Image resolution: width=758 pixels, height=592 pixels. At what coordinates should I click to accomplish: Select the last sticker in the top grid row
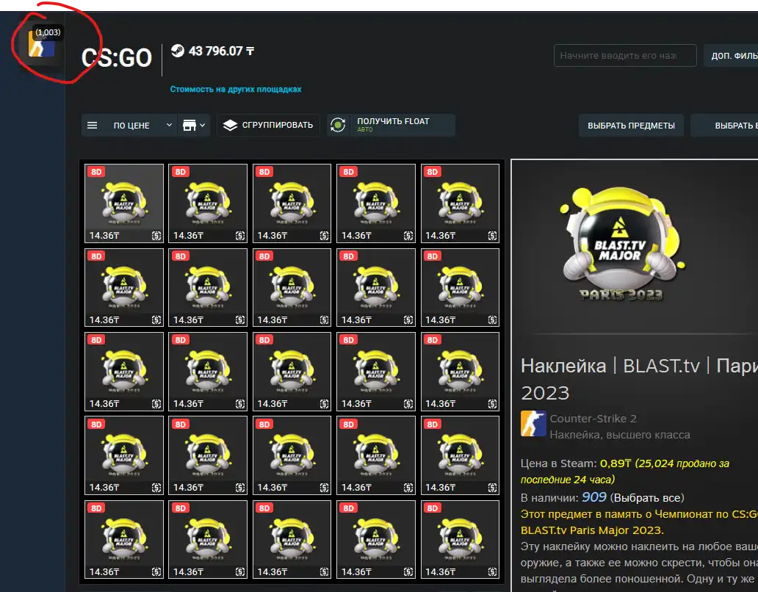461,203
